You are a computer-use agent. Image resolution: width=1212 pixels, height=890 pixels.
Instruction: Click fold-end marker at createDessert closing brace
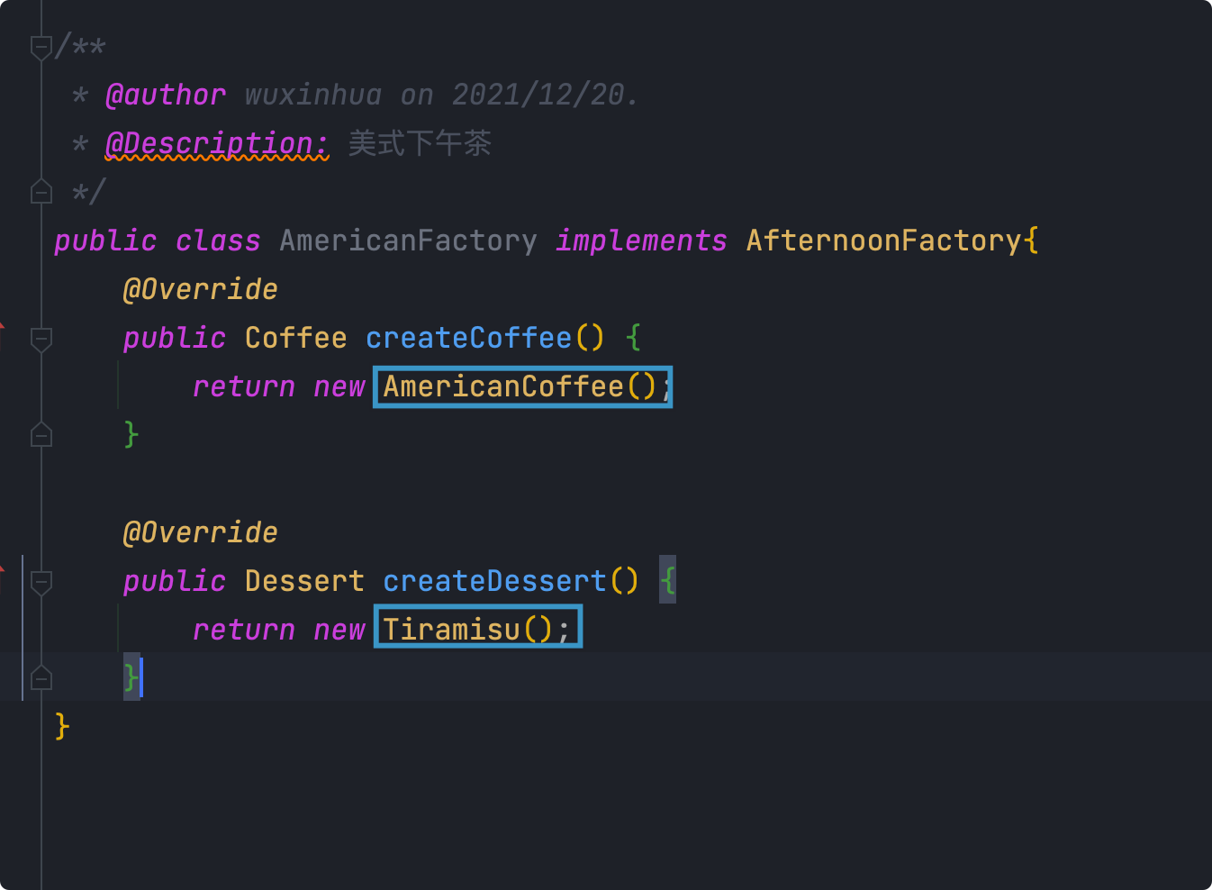41,677
